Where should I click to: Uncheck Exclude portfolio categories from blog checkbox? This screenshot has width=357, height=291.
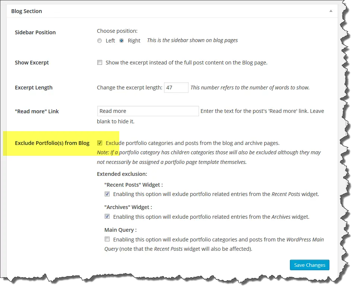(x=100, y=143)
